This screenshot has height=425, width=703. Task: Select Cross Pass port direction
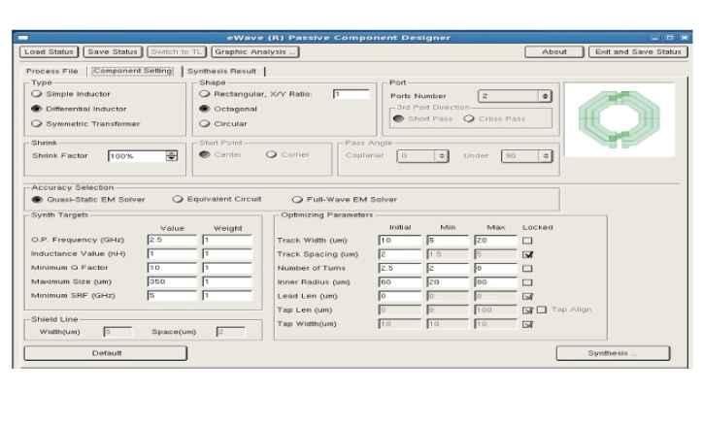pos(469,118)
